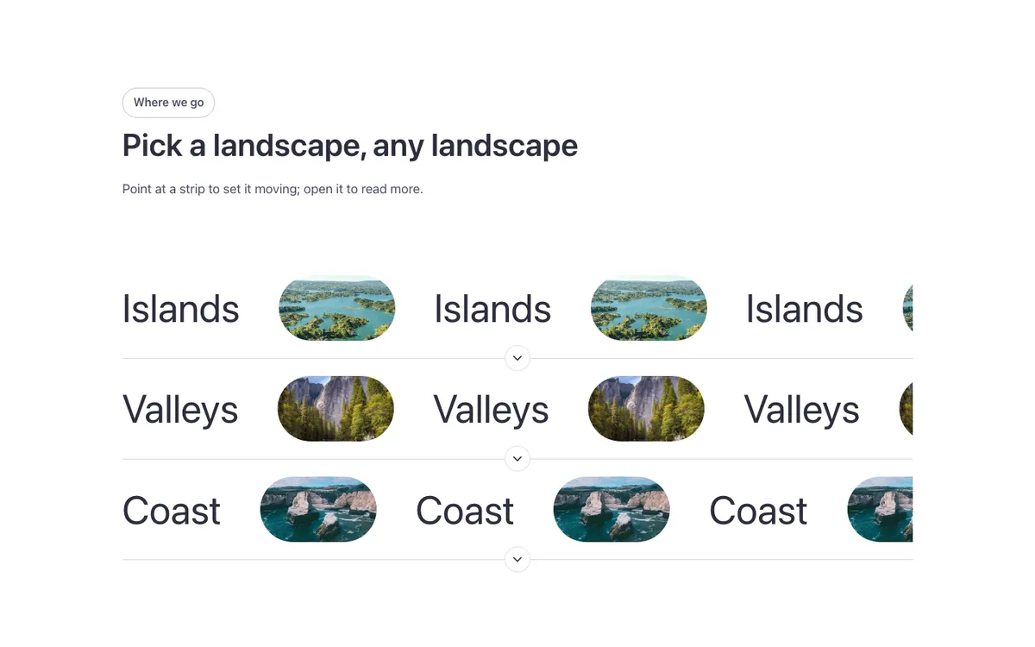Expand the Valleys strip with its chevron
The height and width of the screenshot is (647, 1035).
[517, 459]
